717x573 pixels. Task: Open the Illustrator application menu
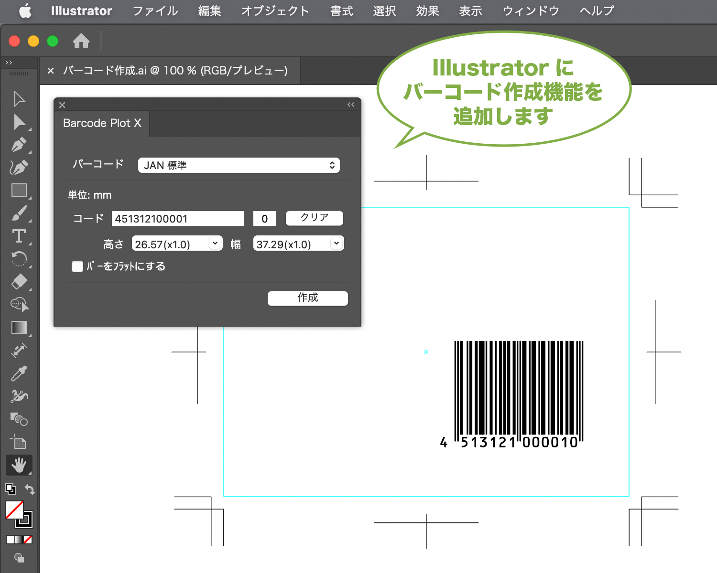82,11
